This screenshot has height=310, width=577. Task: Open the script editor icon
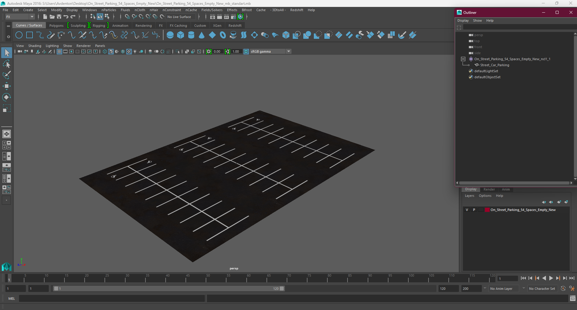[572, 299]
